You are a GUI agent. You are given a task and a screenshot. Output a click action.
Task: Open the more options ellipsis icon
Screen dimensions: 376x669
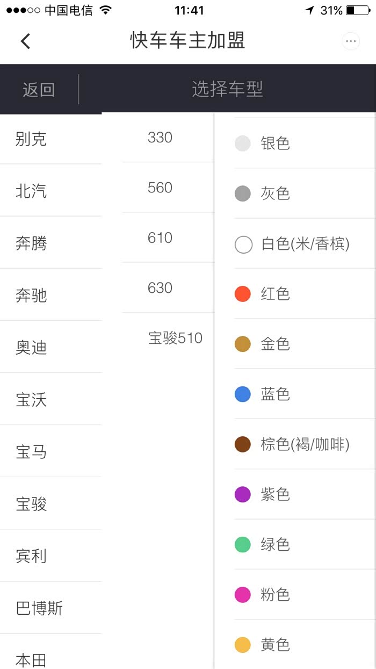[x=351, y=41]
